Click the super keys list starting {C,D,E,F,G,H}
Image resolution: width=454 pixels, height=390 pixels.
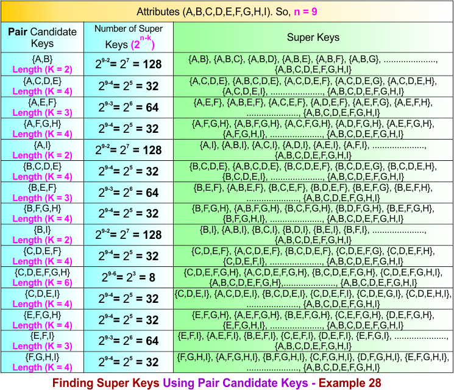point(313,277)
